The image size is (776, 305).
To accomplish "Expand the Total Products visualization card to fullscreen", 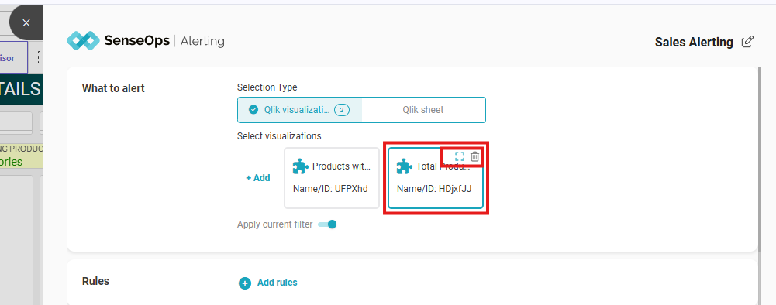I will pos(460,156).
